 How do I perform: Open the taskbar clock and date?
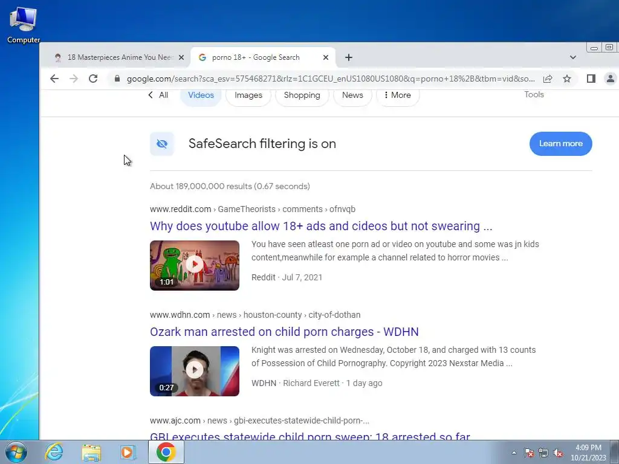pos(588,453)
